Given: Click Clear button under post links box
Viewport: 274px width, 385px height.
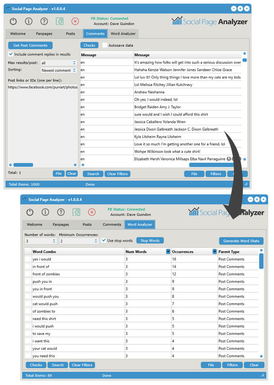Looking at the screenshot, I should click(x=72, y=174).
